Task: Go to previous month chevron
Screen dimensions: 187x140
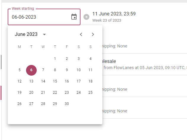Action: (81, 34)
